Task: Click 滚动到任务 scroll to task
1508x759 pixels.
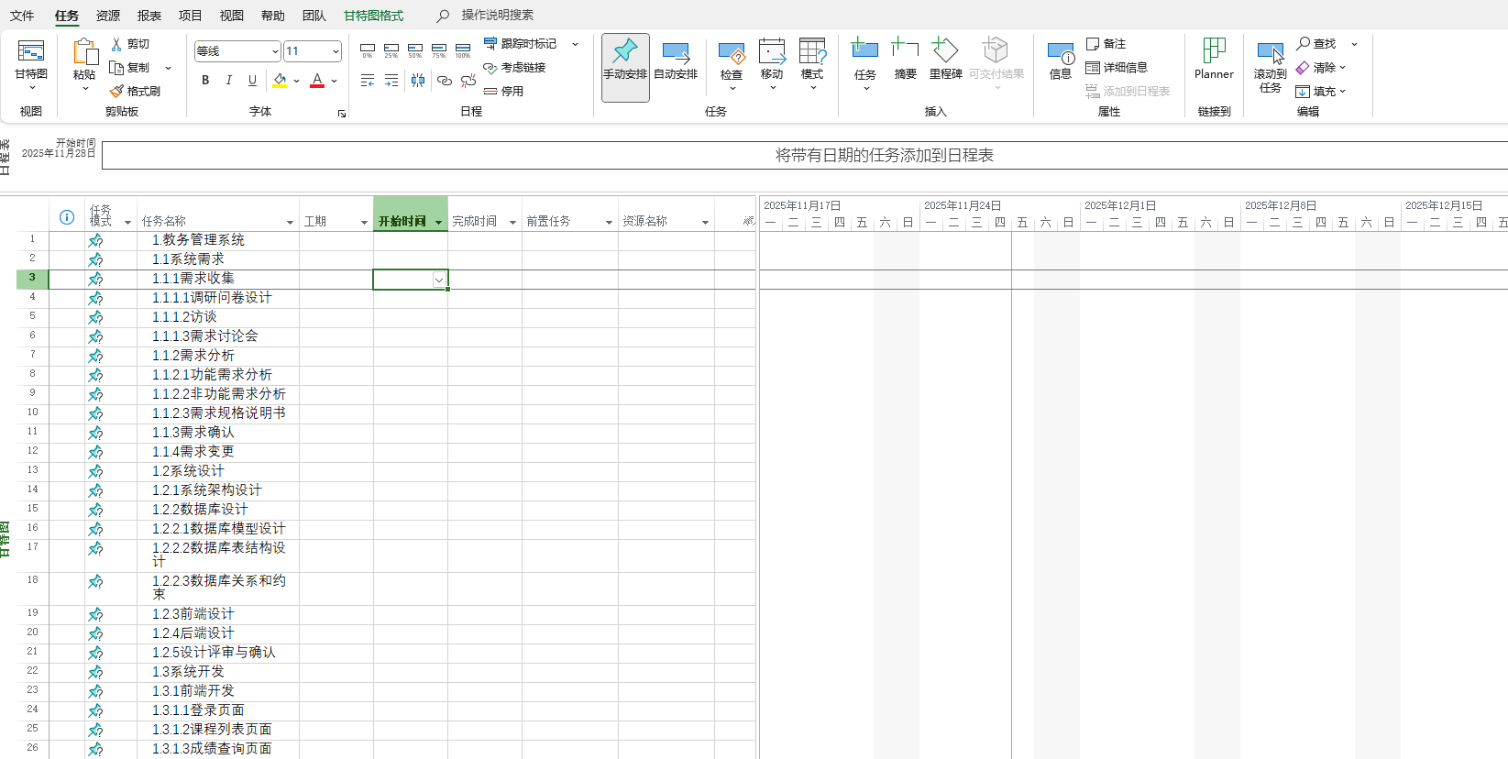Action: pos(1271,66)
